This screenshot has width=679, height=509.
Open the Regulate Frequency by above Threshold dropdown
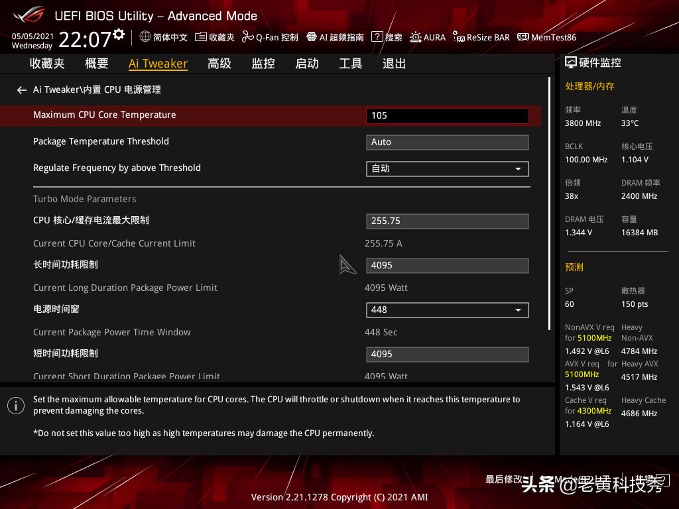(x=447, y=169)
